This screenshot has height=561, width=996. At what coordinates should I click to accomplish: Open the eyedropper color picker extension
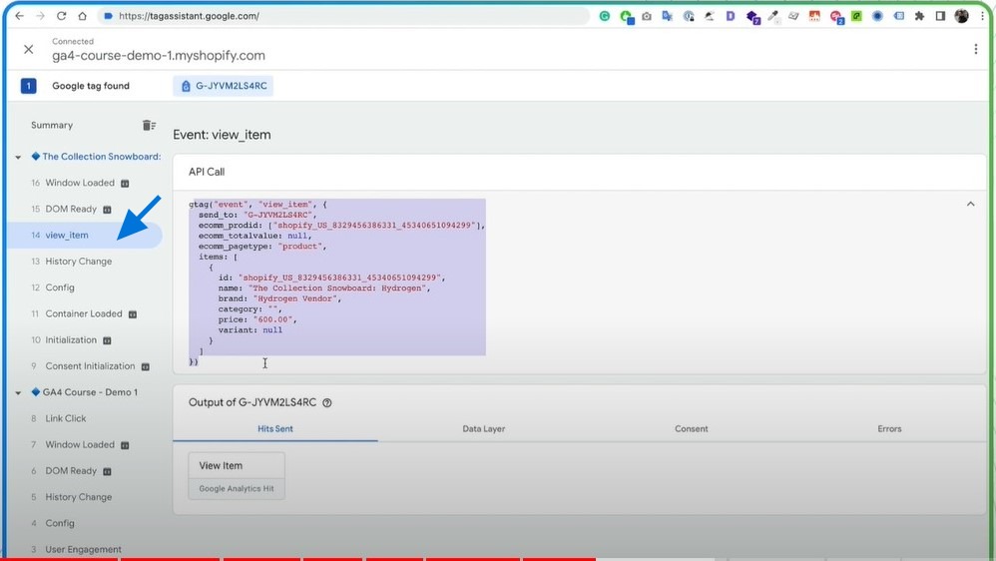click(773, 16)
